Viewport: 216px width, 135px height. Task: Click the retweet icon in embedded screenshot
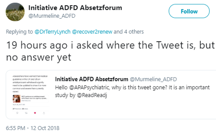(26, 113)
